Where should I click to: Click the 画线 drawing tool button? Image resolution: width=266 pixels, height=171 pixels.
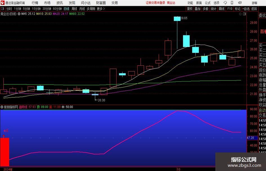click(x=222, y=9)
